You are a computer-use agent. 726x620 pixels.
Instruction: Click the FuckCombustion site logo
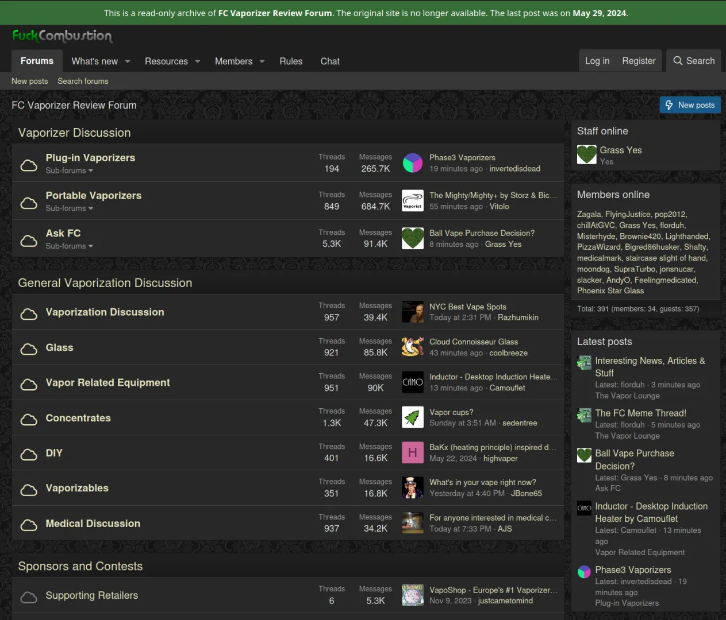(62, 36)
